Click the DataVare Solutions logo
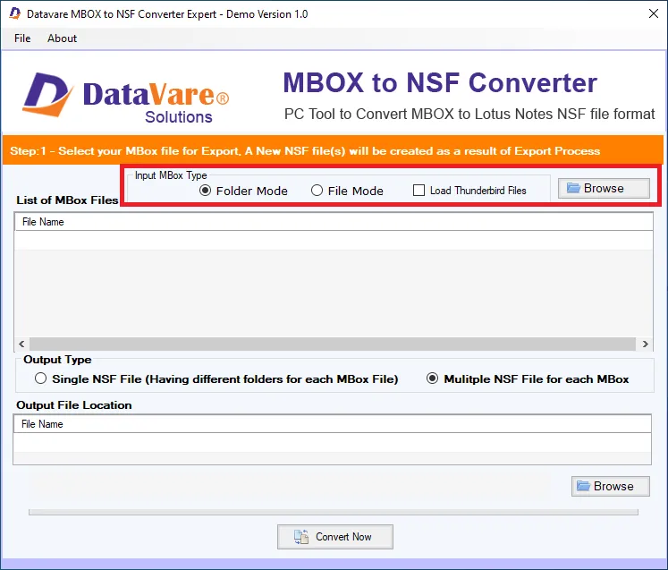Viewport: 668px width, 570px height. pos(126,98)
